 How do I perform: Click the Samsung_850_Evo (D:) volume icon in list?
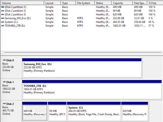point(3,18)
